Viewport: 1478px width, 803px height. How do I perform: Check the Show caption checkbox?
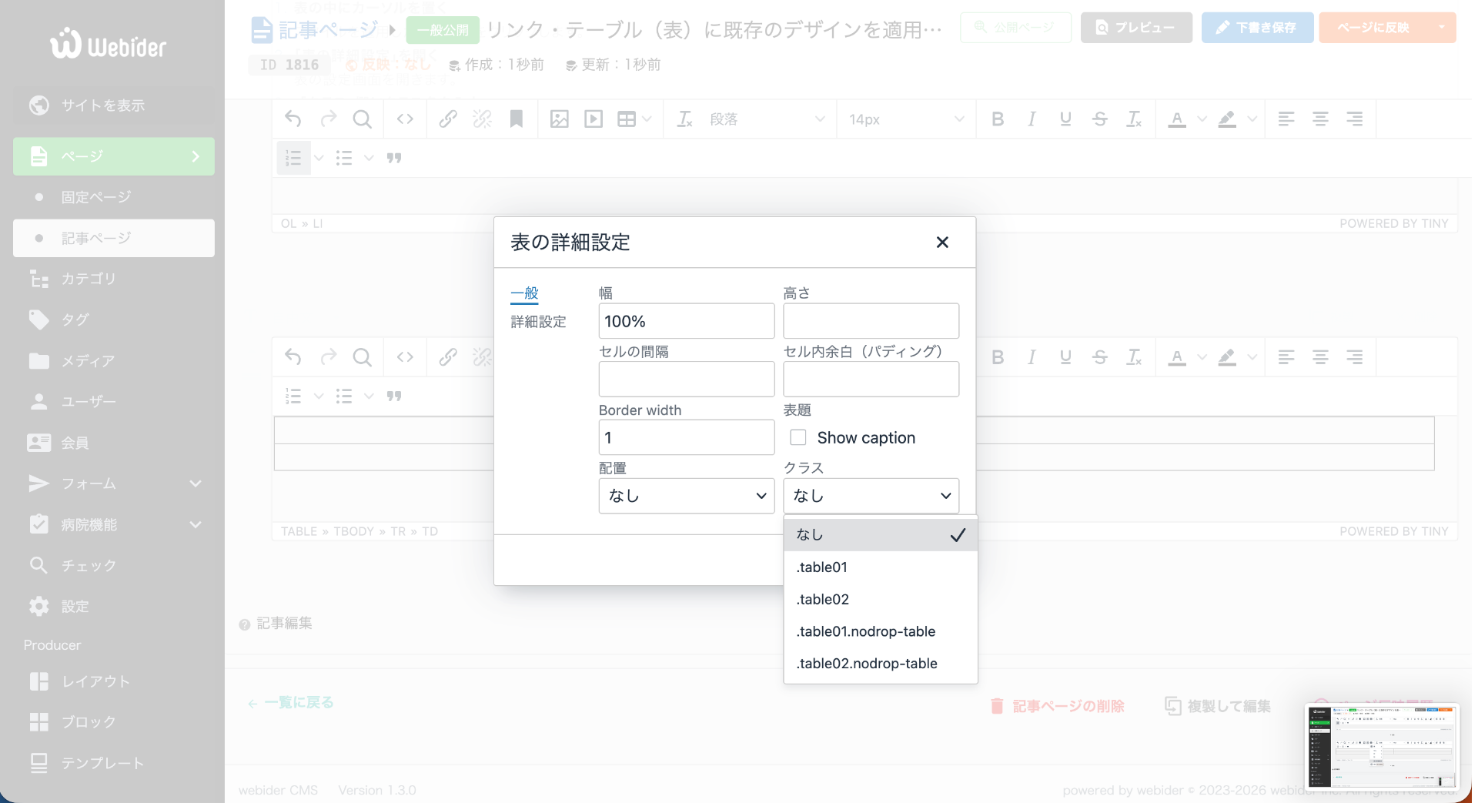(798, 437)
